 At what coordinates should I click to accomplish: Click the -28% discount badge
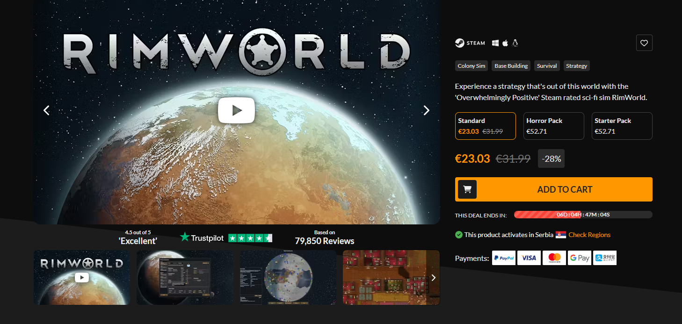(x=551, y=158)
